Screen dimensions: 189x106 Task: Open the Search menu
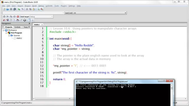point(20,6)
